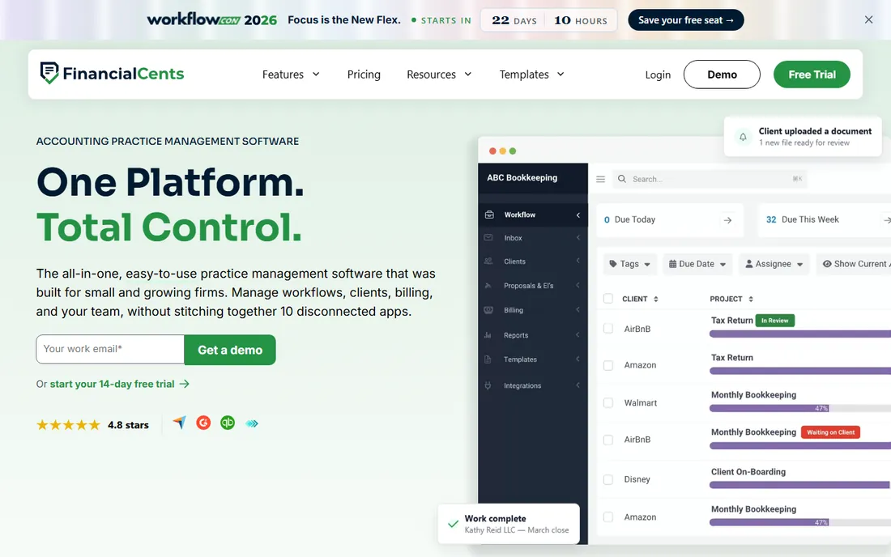Click the G2 review icon

click(203, 423)
